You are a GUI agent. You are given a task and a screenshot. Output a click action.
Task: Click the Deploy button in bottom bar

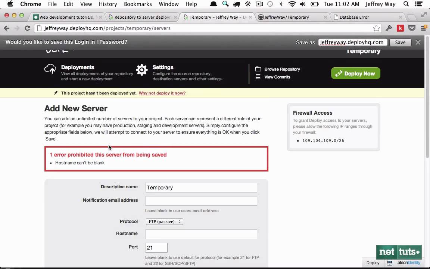373,263
